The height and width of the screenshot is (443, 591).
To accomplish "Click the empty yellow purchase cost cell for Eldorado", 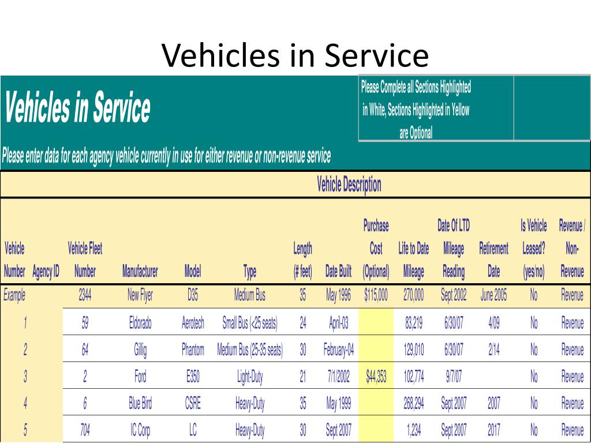I will [x=376, y=322].
